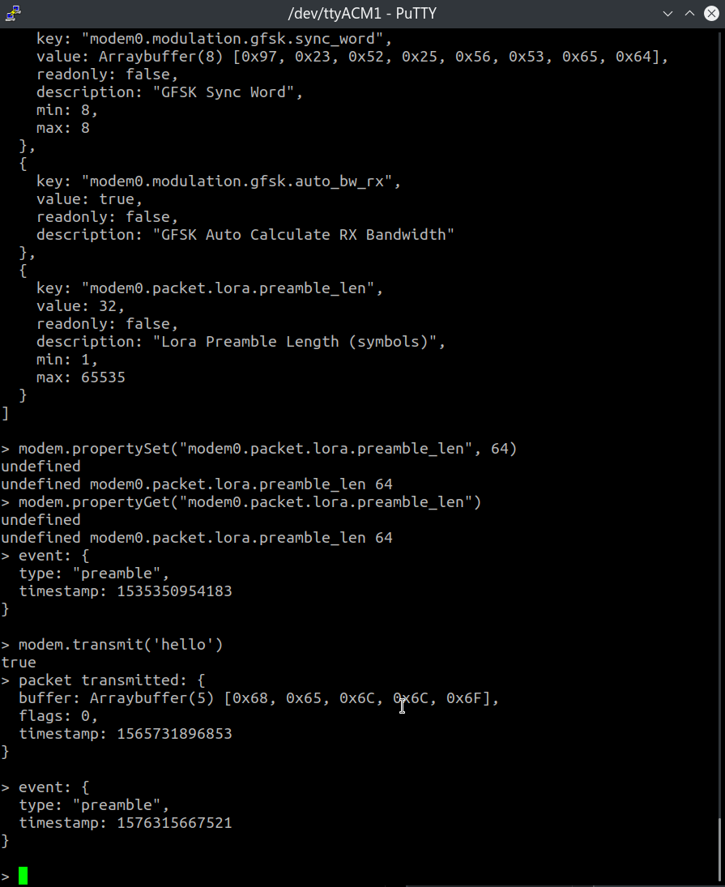This screenshot has width=725, height=887.
Task: Minimize the PuTTY window with the down chevron
Action: click(x=667, y=14)
